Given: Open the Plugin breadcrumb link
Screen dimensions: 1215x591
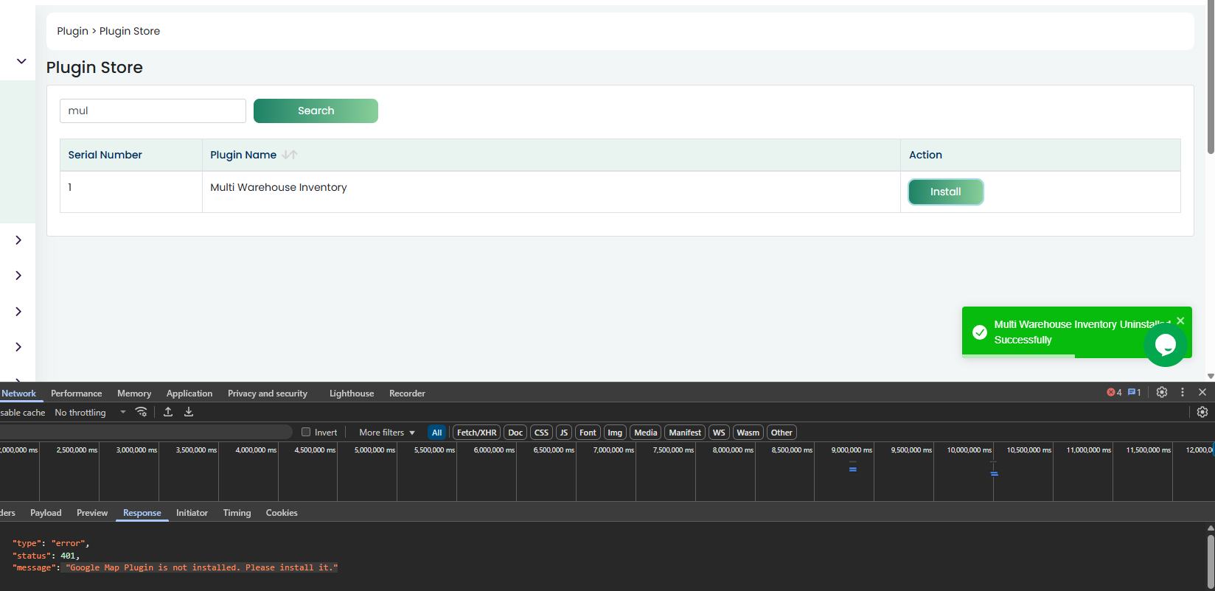Looking at the screenshot, I should click(x=72, y=31).
